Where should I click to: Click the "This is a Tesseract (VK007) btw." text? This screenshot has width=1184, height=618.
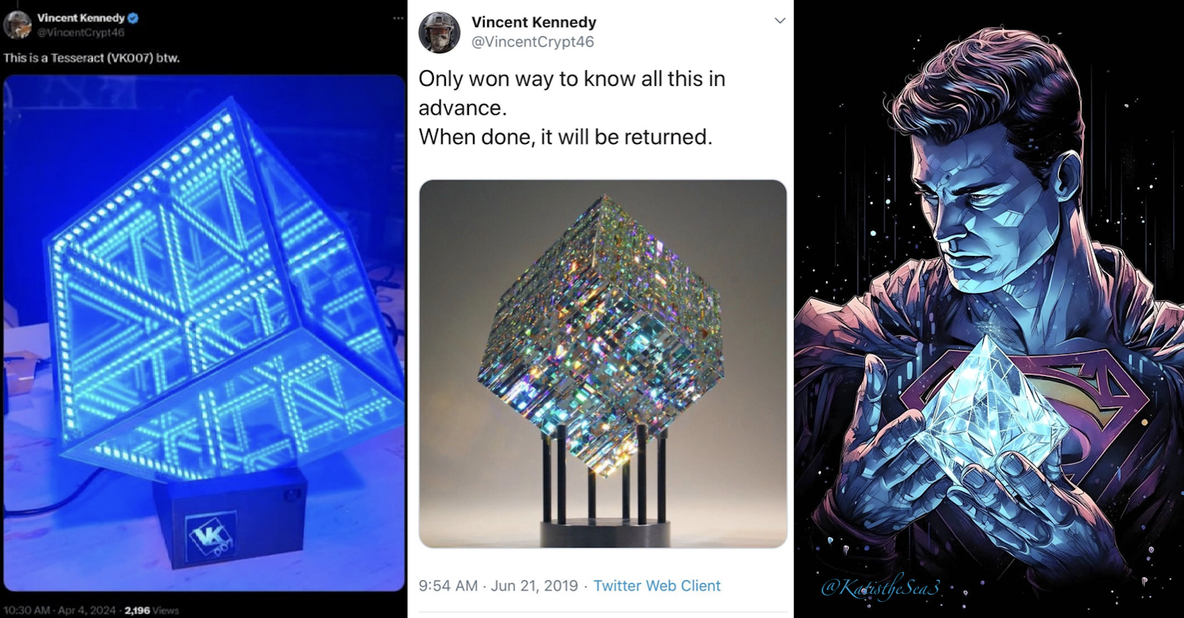click(91, 58)
